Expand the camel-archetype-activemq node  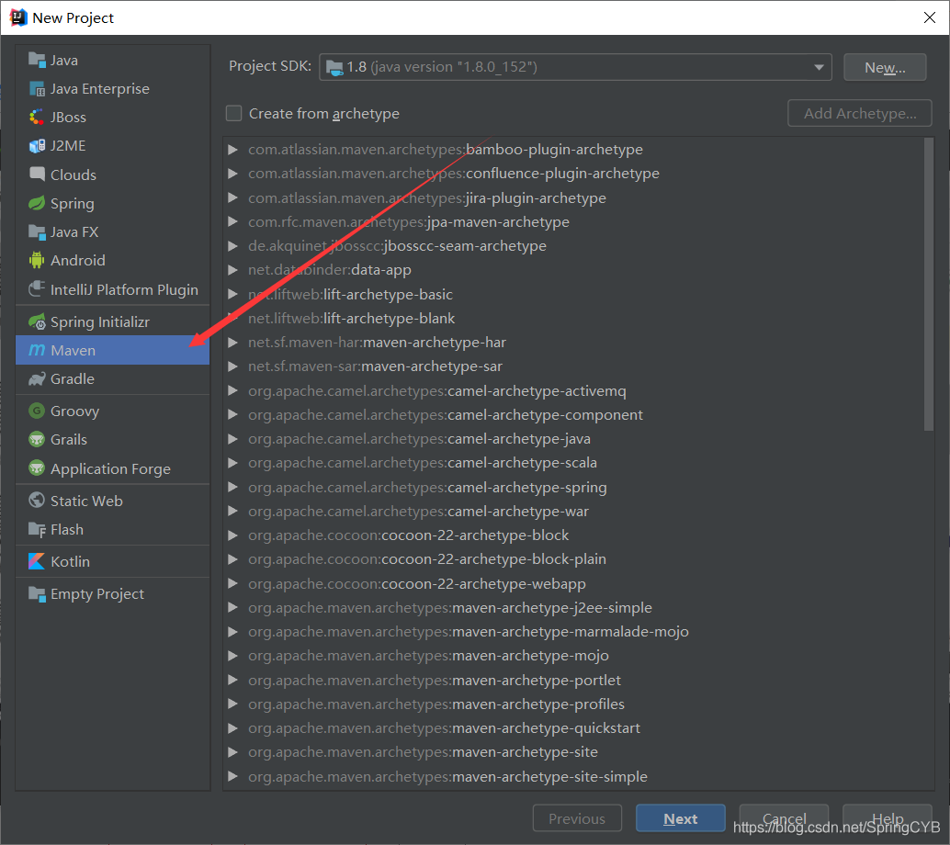(x=232, y=390)
